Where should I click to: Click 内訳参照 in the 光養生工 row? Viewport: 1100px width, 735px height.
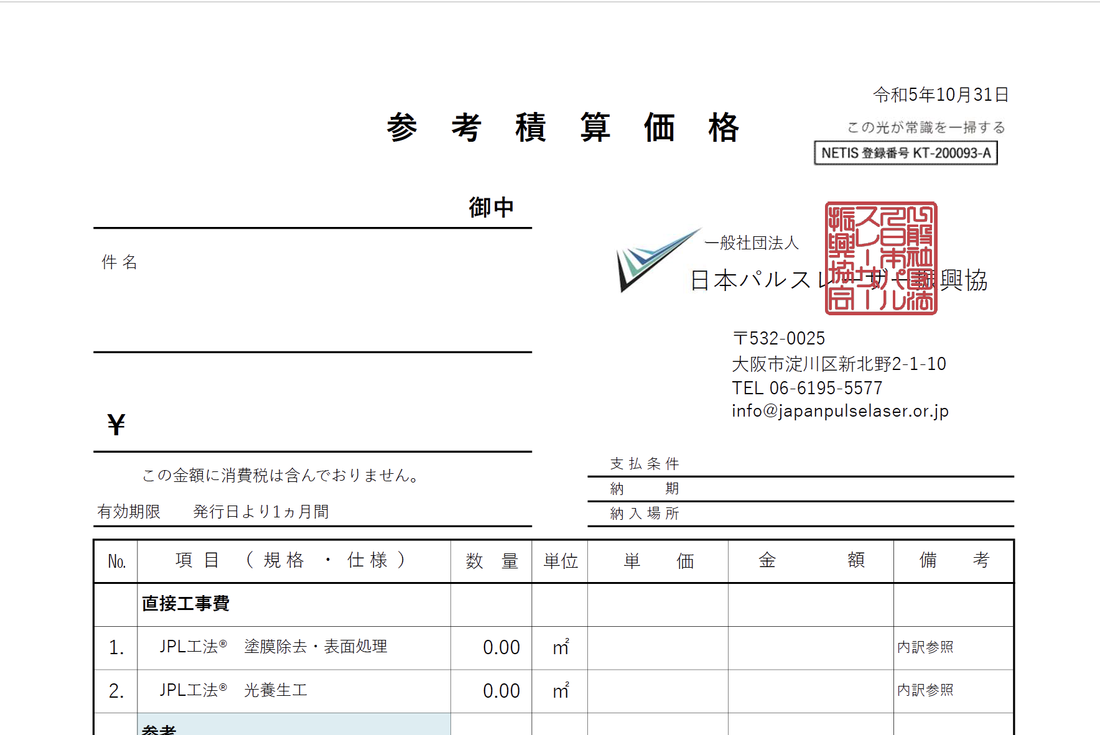point(925,690)
